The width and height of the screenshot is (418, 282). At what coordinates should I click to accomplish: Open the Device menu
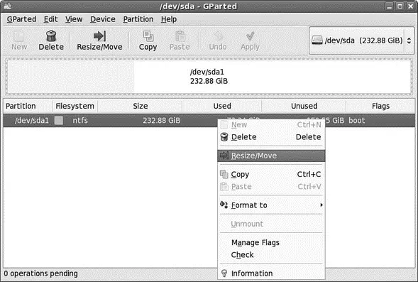click(103, 19)
